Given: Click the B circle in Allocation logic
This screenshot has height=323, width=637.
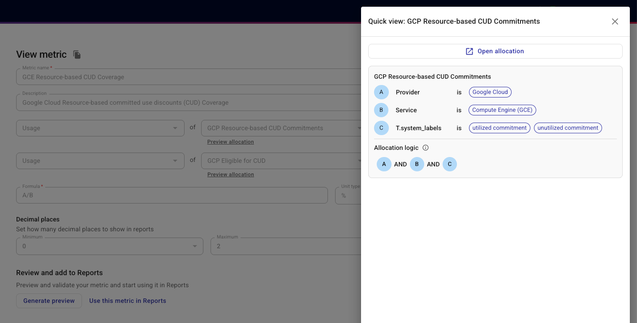Looking at the screenshot, I should tap(417, 164).
